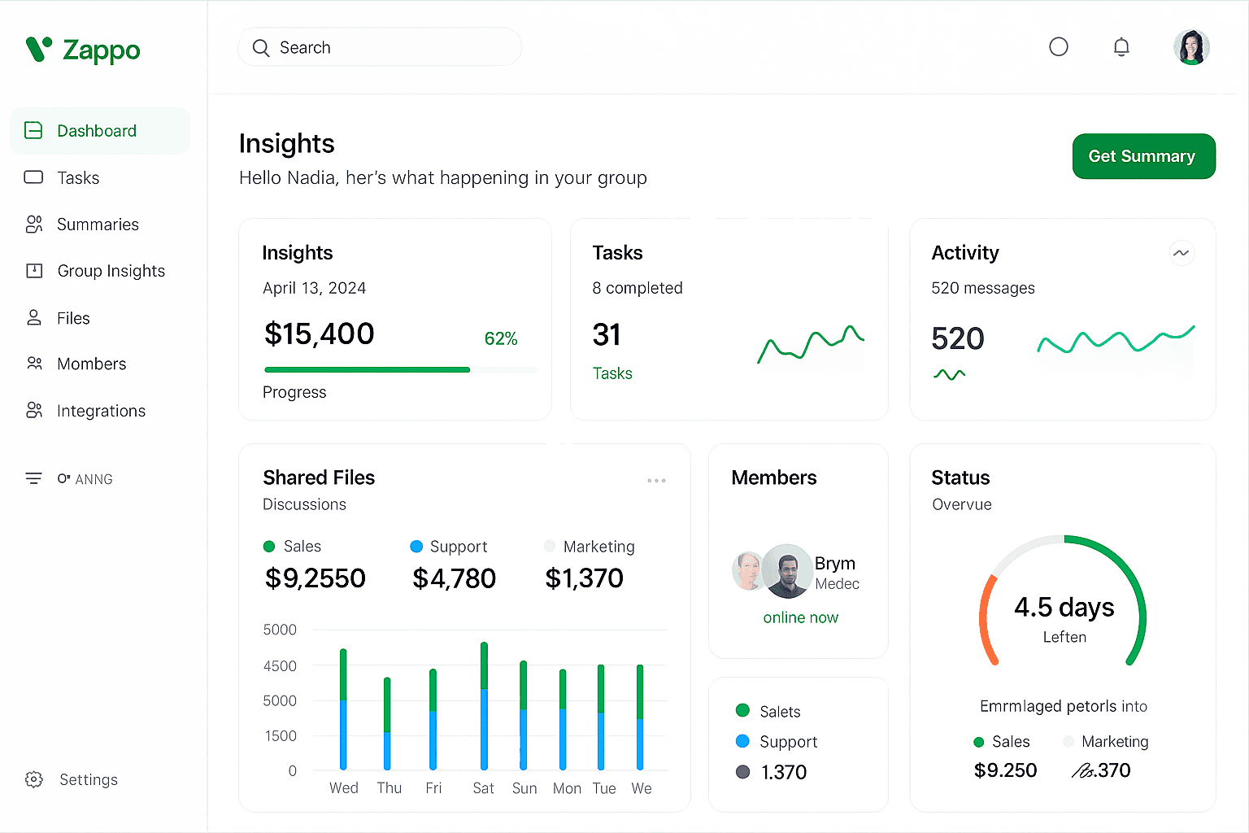Click the Get Summary button
The width and height of the screenshot is (1249, 833).
click(1143, 156)
